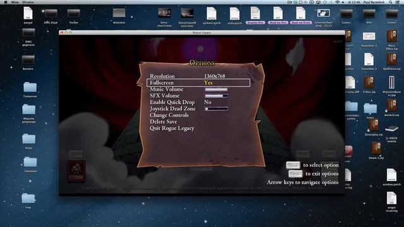This screenshot has height=227, width=404.
Task: Select the Steam 2.zip archive icon
Action: [x=376, y=149]
